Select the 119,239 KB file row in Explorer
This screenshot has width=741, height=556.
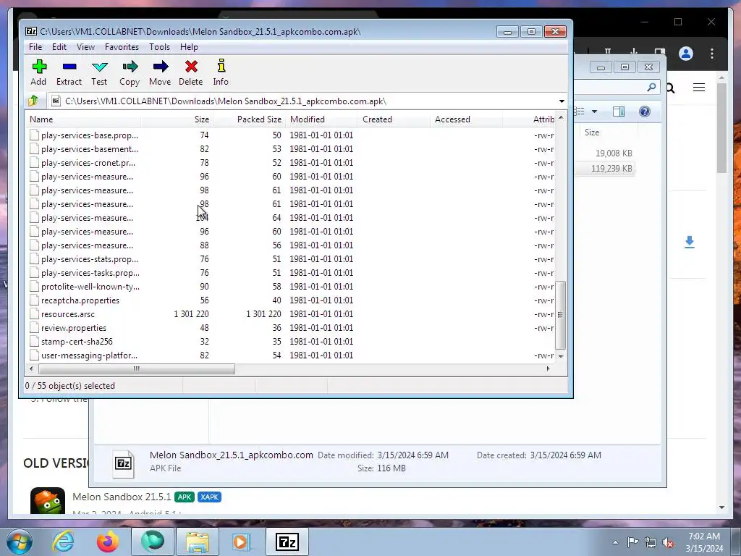click(x=605, y=169)
